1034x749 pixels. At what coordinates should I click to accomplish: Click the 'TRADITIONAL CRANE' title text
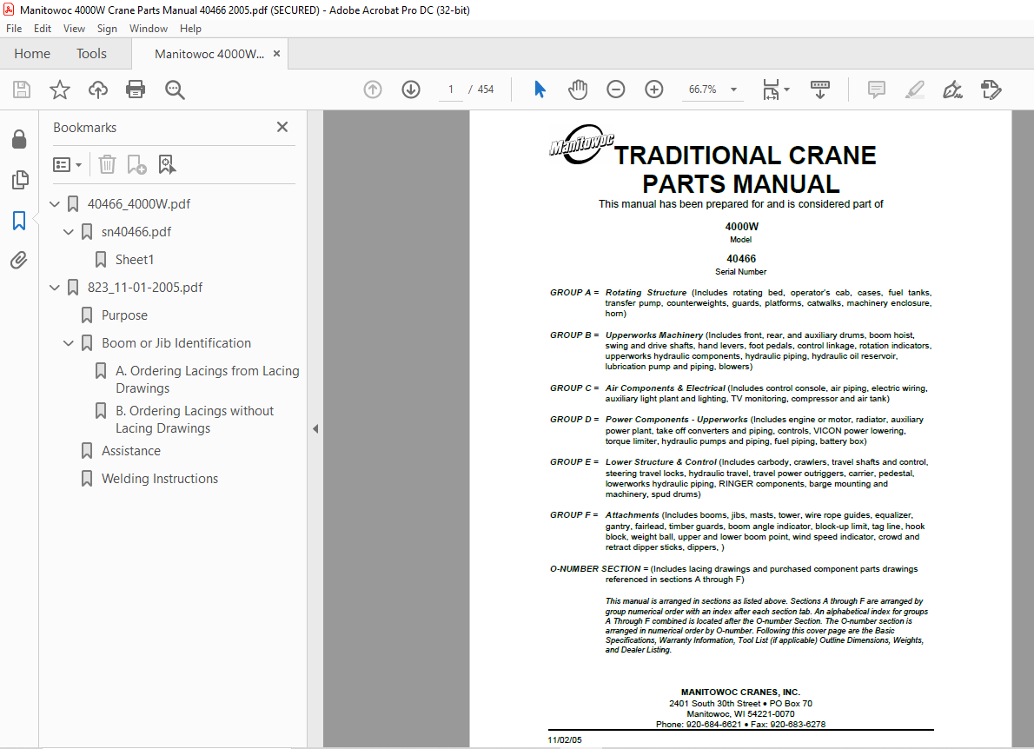pos(746,156)
